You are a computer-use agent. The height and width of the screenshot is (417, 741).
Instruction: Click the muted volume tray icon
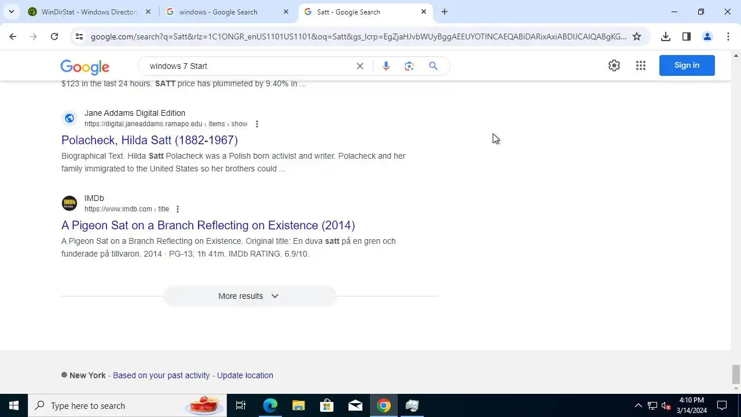tap(666, 405)
